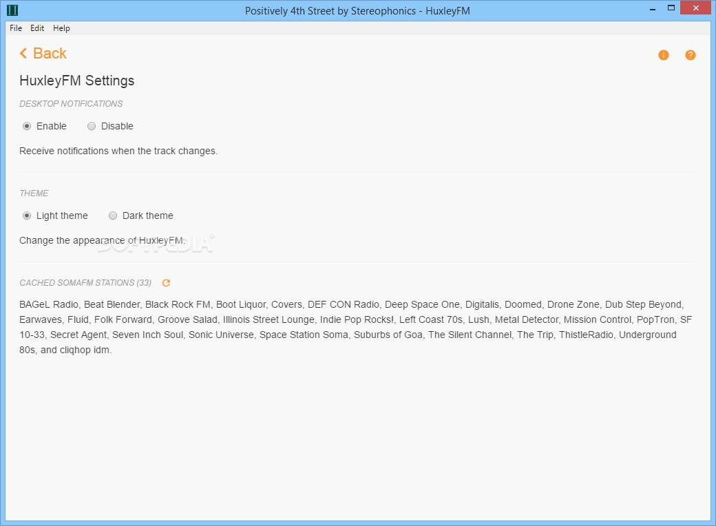The image size is (716, 526).
Task: Click the 'DEF CON Radio' station name
Action: 344,304
